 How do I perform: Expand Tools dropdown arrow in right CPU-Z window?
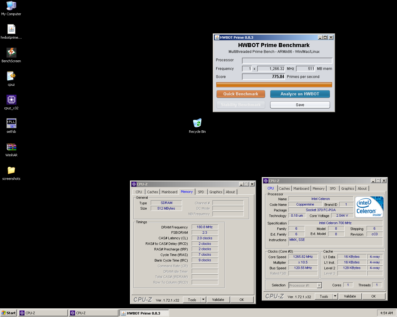335,296
